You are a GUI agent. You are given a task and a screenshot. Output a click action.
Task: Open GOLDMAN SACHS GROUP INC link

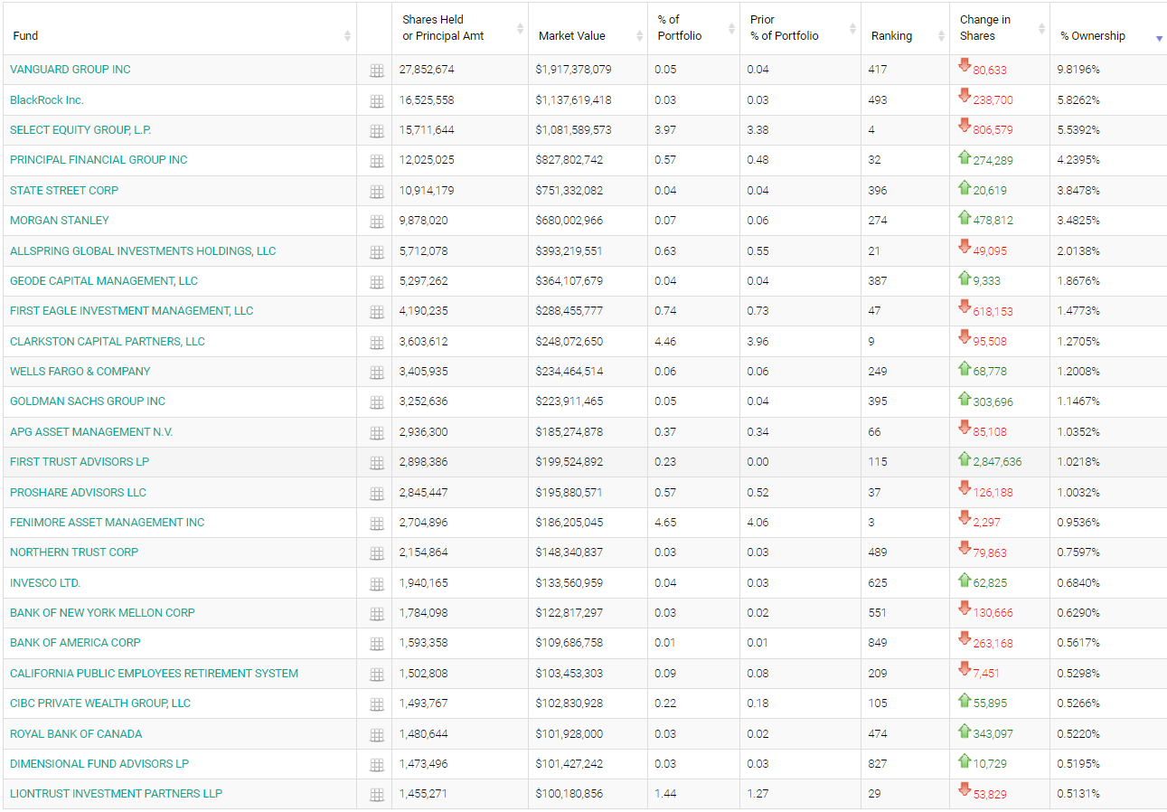coord(88,401)
